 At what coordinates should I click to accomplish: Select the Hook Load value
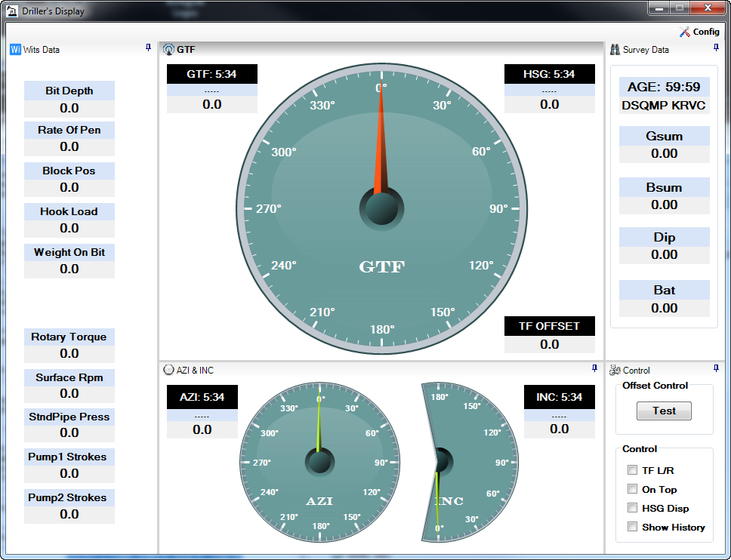(69, 228)
